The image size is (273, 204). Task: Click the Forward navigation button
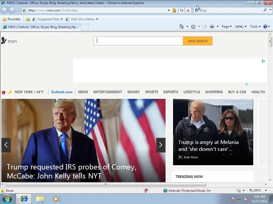[x=12, y=10]
